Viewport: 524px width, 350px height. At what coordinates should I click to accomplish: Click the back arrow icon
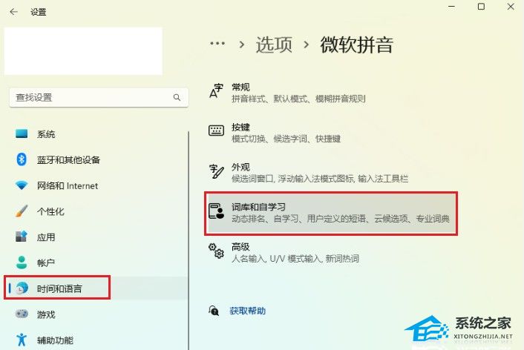pyautogui.click(x=13, y=12)
